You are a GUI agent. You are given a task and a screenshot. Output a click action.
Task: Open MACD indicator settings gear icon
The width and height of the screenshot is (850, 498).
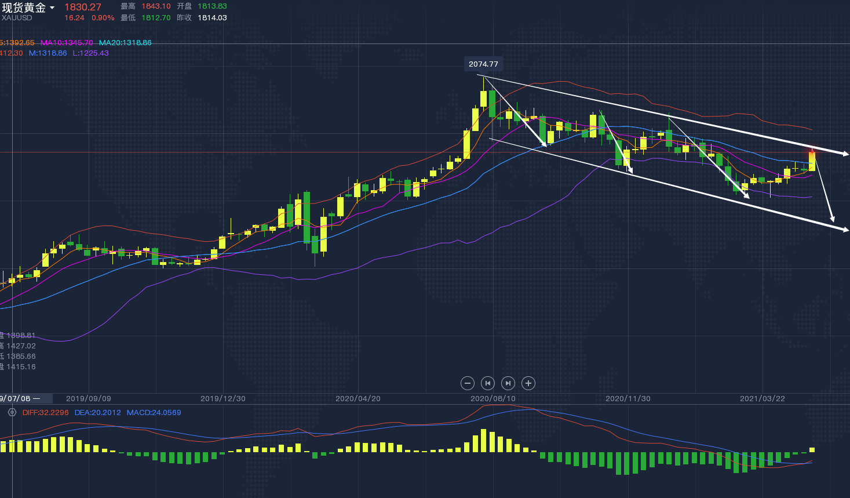click(x=12, y=412)
